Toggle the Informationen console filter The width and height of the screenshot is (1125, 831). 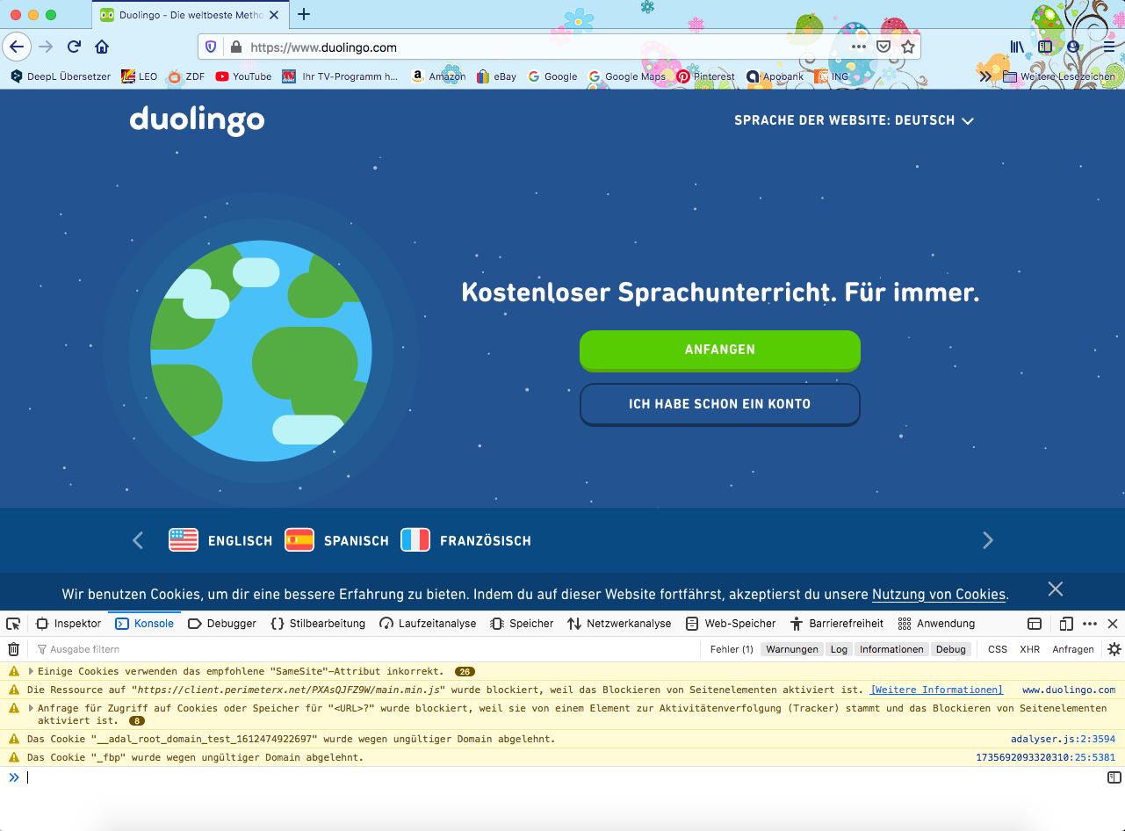(891, 649)
